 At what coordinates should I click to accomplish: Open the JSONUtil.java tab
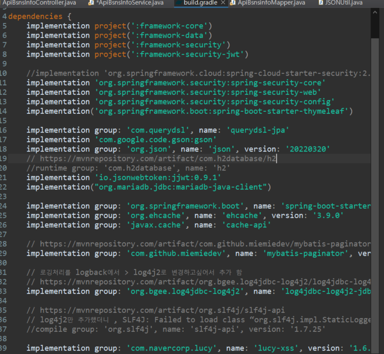[344, 3]
